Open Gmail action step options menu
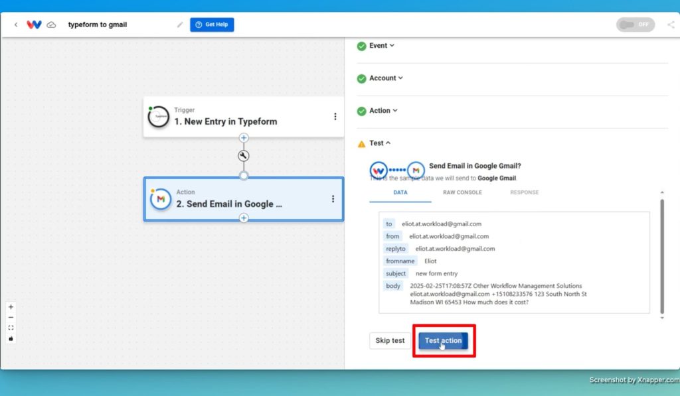The image size is (680, 396). pos(333,199)
